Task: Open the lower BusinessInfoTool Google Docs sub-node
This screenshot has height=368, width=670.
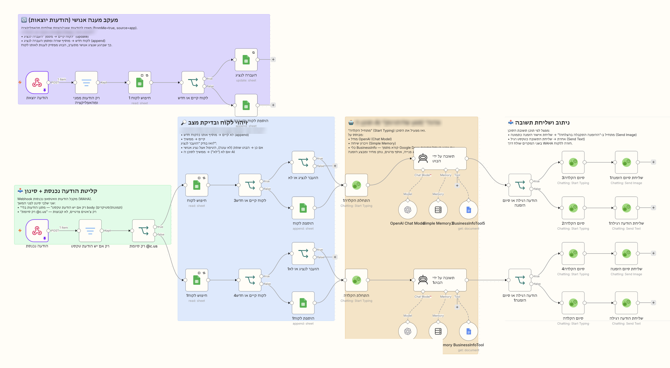Action: tap(469, 332)
